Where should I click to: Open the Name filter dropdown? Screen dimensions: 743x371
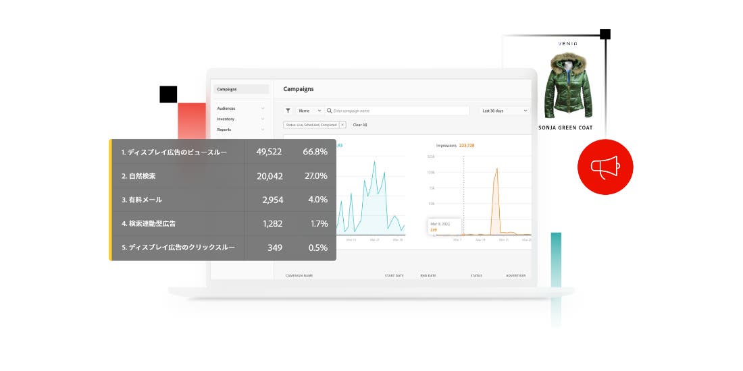coord(309,111)
